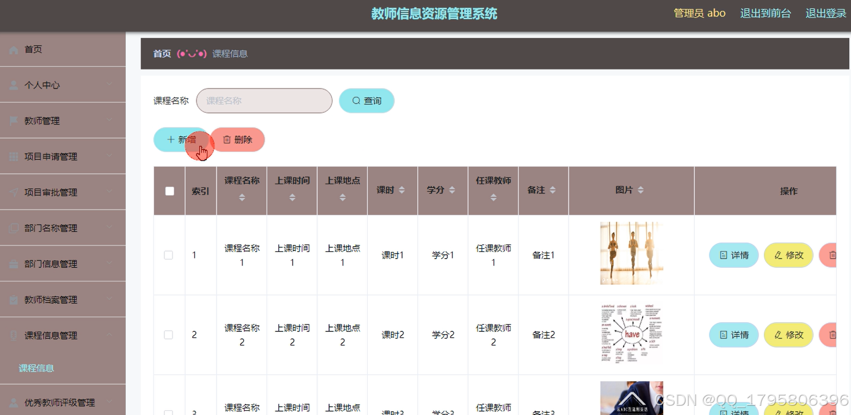Screen dimensions: 851x415
Task: Click 退出到前台 in the top bar
Action: tap(765, 13)
